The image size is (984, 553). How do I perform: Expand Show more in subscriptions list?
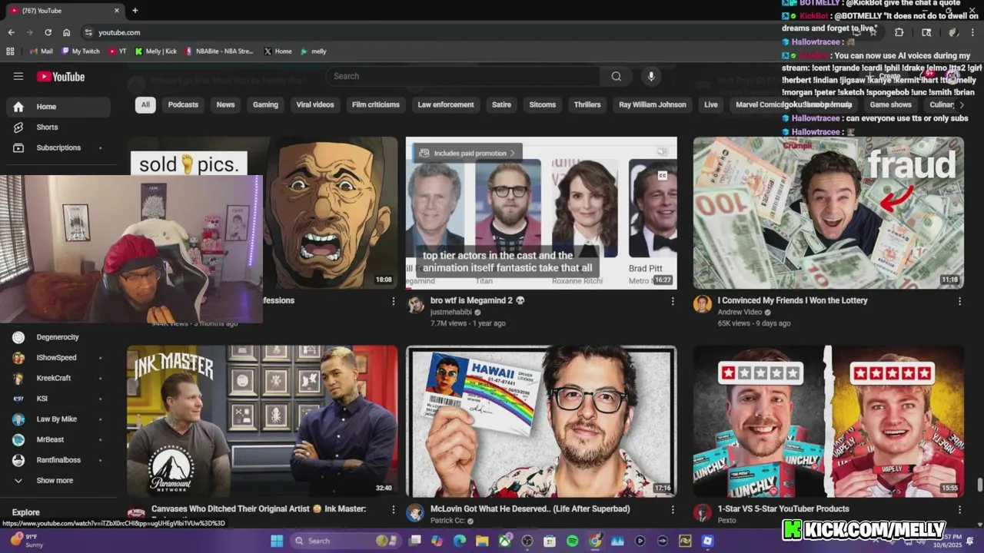58,480
